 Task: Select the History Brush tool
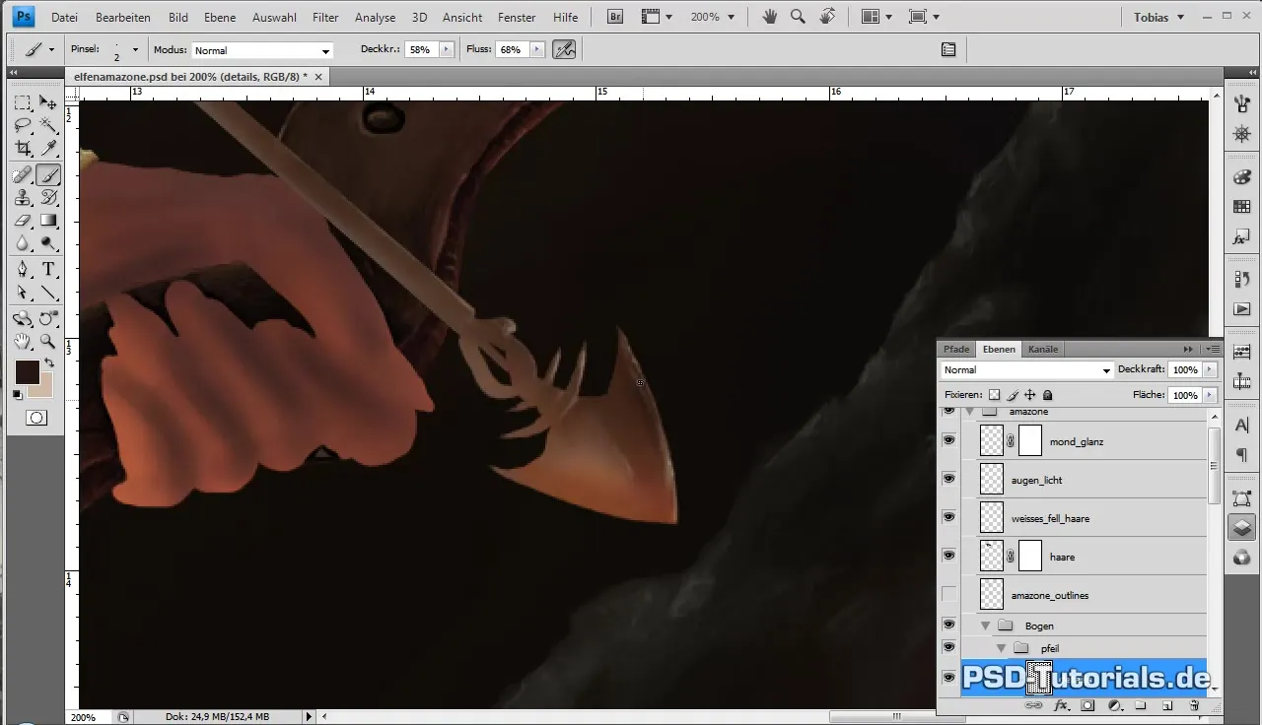[47, 198]
